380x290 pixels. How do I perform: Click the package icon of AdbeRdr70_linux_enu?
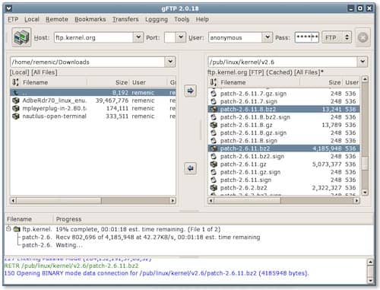click(16, 100)
